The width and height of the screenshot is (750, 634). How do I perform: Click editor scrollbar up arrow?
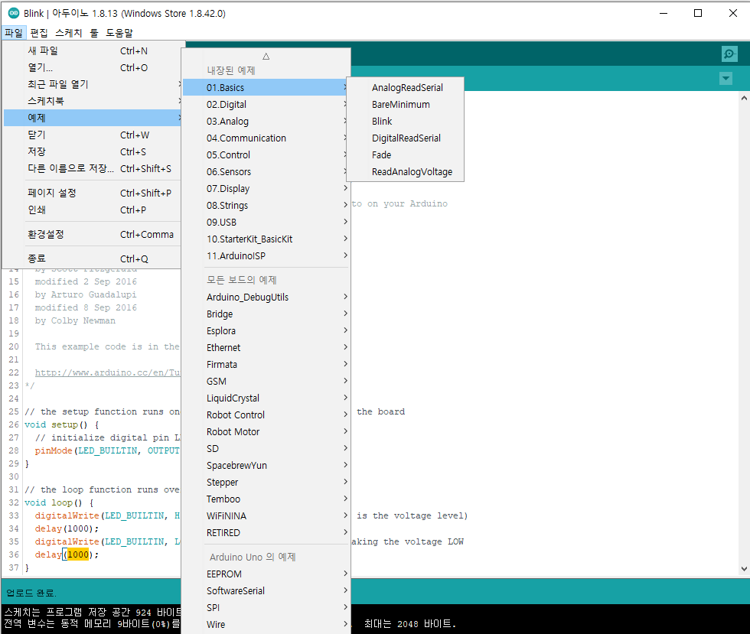pyautogui.click(x=744, y=98)
